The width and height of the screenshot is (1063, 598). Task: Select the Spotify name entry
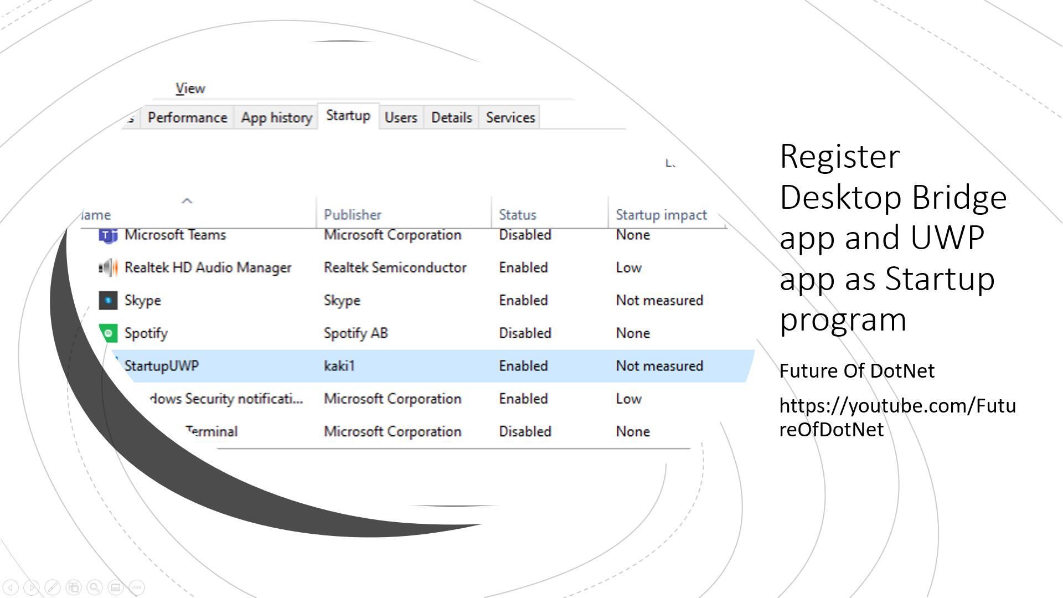(146, 333)
